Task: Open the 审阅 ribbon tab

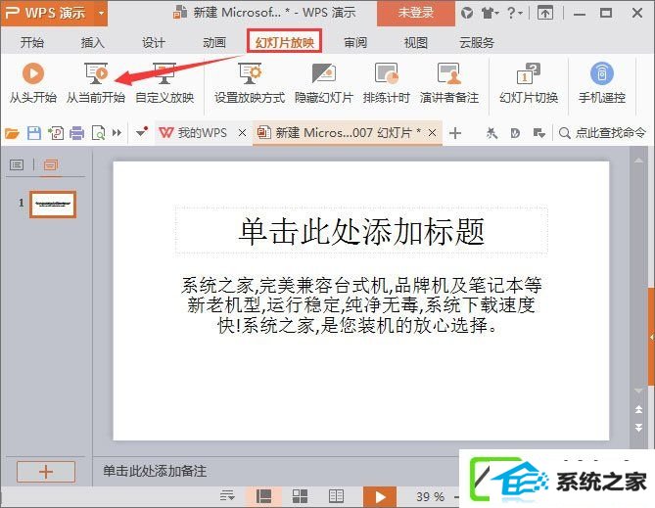Action: 355,42
